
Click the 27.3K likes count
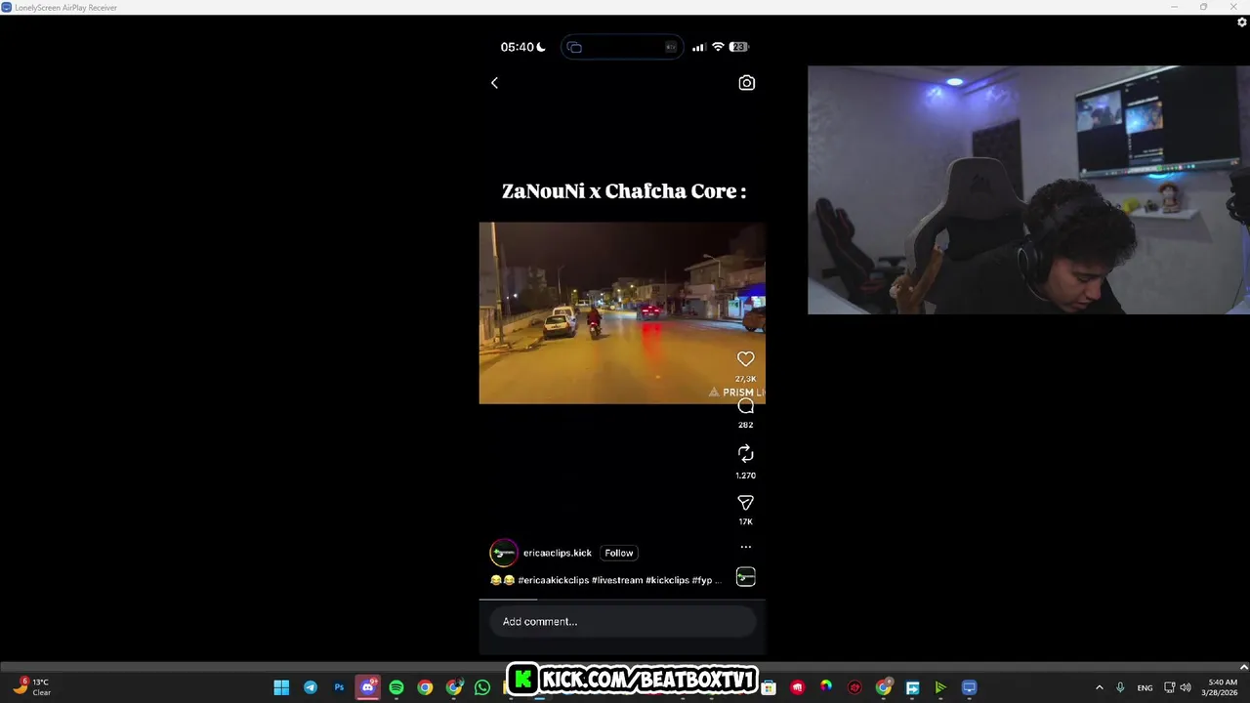[x=745, y=379]
